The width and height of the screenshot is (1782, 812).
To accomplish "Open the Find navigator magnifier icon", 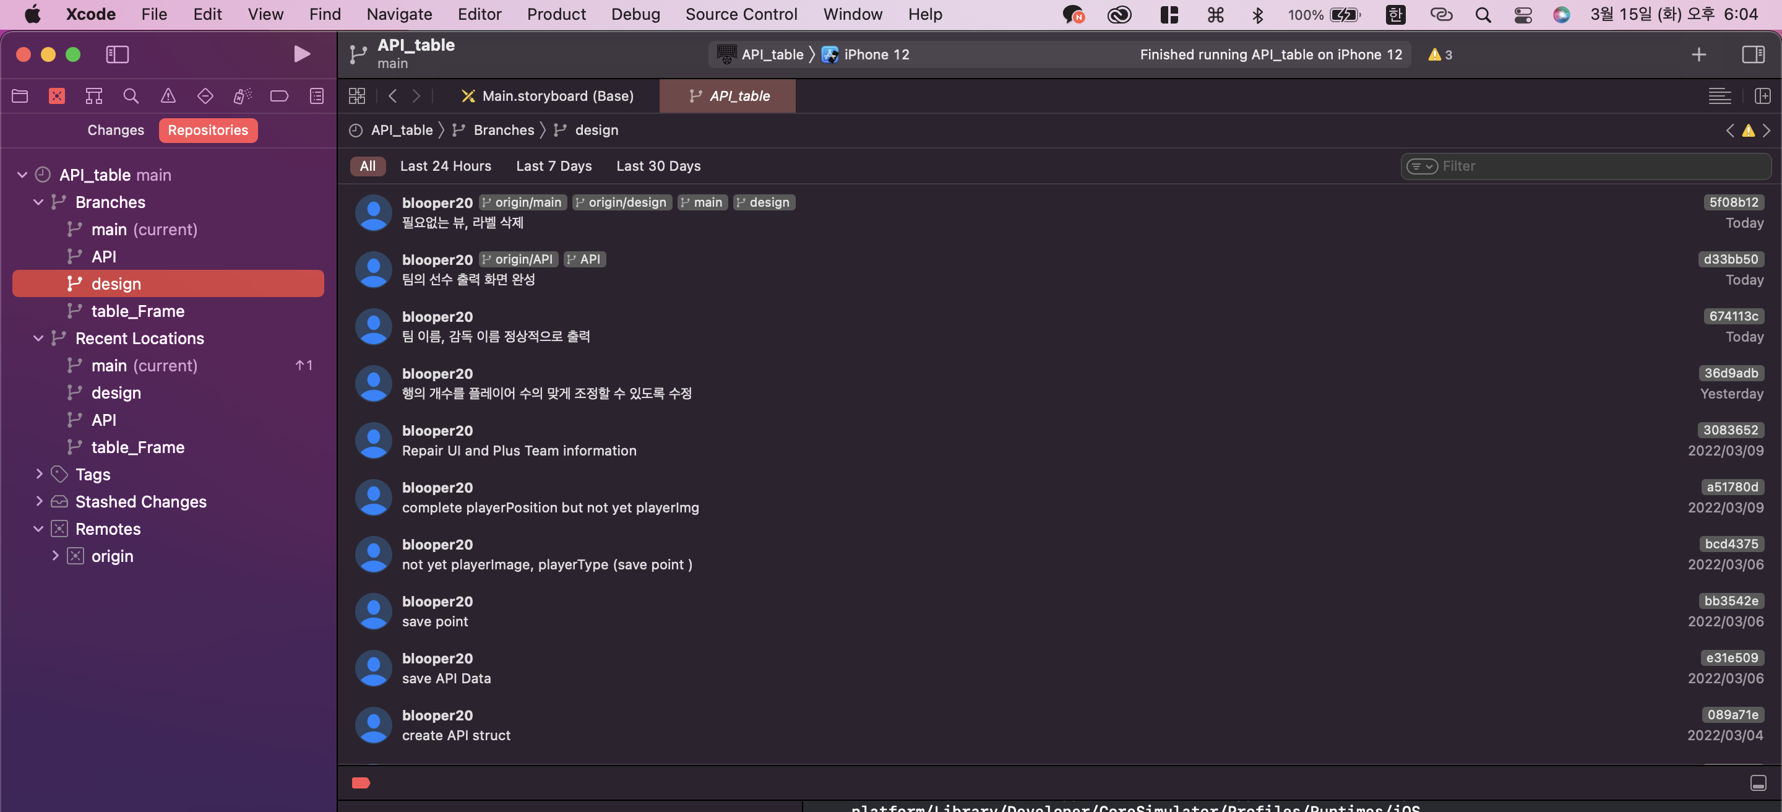I will click(131, 95).
